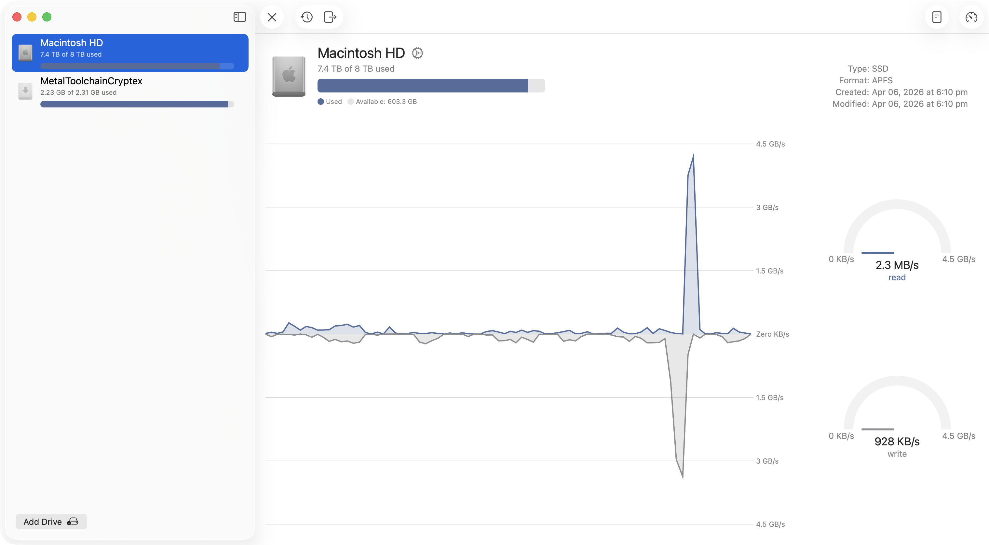
Task: Open the history clock icon
Action: (x=307, y=17)
